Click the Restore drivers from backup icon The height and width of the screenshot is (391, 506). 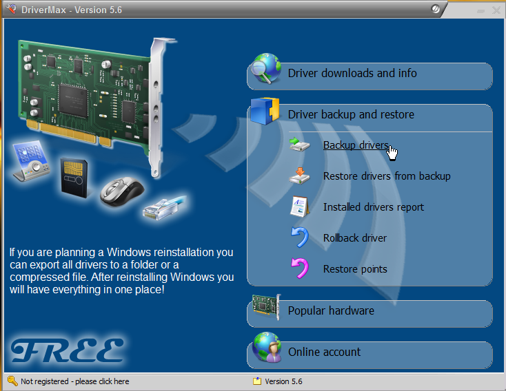(x=300, y=176)
